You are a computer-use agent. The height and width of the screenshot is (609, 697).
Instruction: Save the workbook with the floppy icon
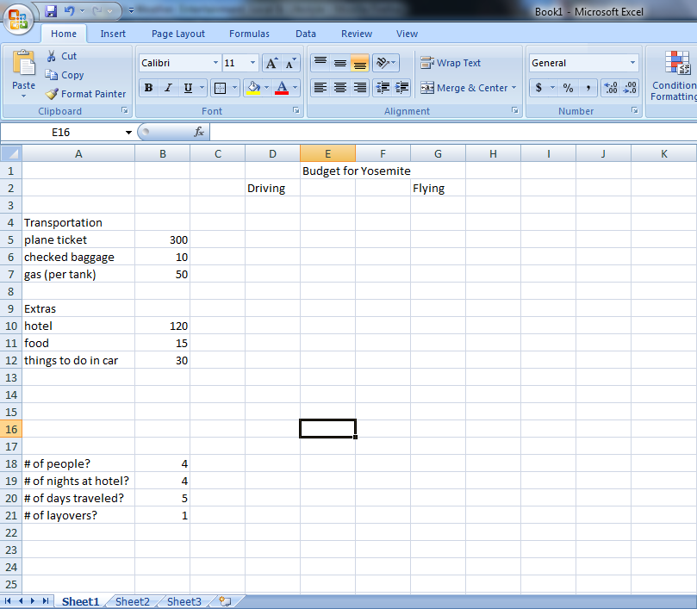tap(51, 10)
